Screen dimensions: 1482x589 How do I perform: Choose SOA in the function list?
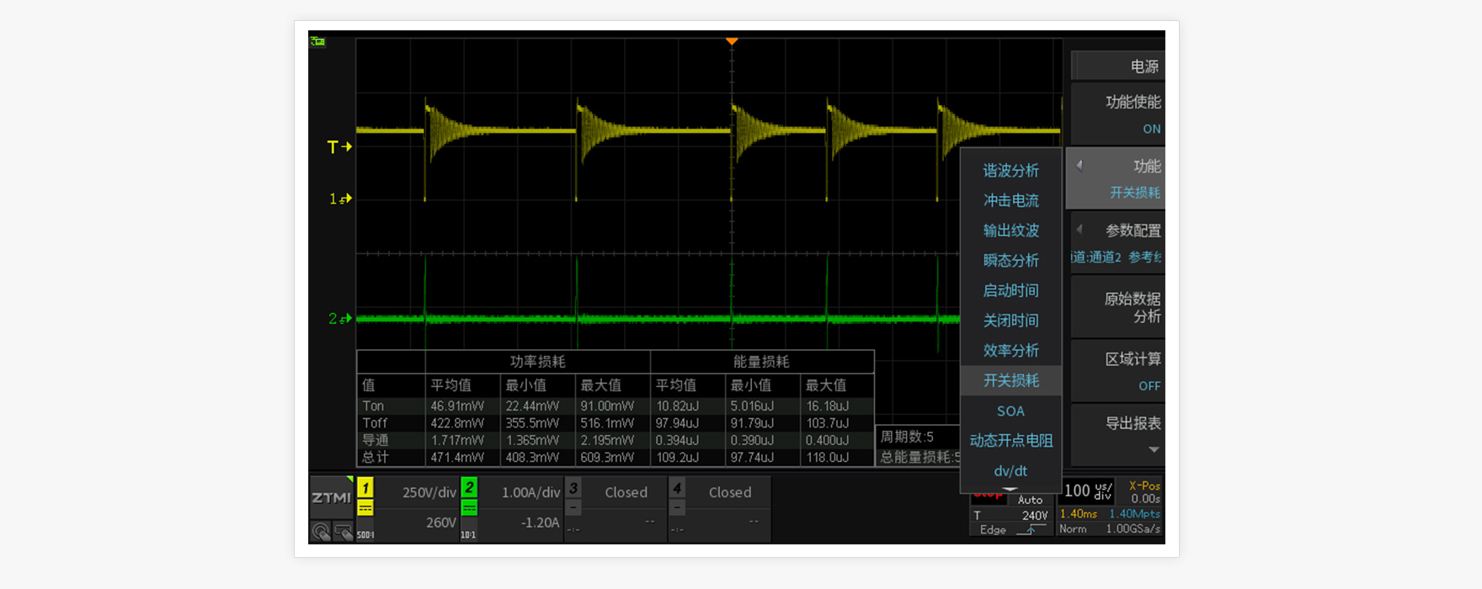(1010, 411)
